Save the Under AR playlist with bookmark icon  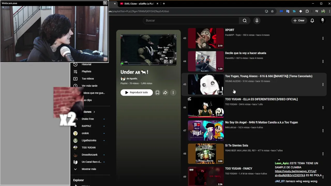(x=157, y=92)
